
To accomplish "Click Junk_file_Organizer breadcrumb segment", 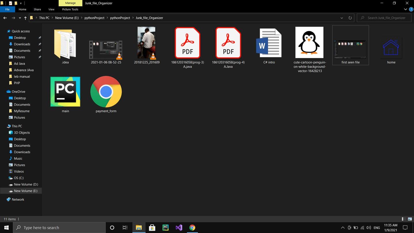I will (149, 18).
